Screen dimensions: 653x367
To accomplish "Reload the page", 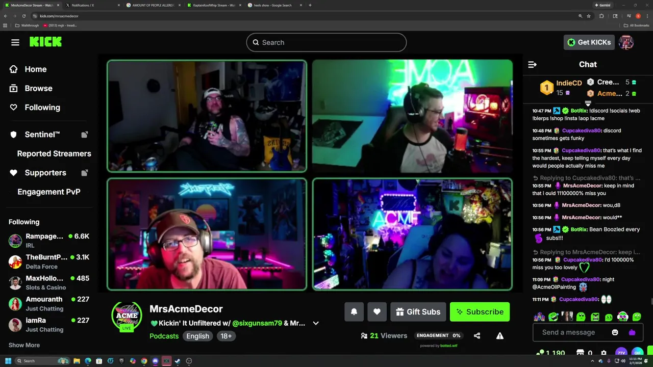I will click(23, 16).
